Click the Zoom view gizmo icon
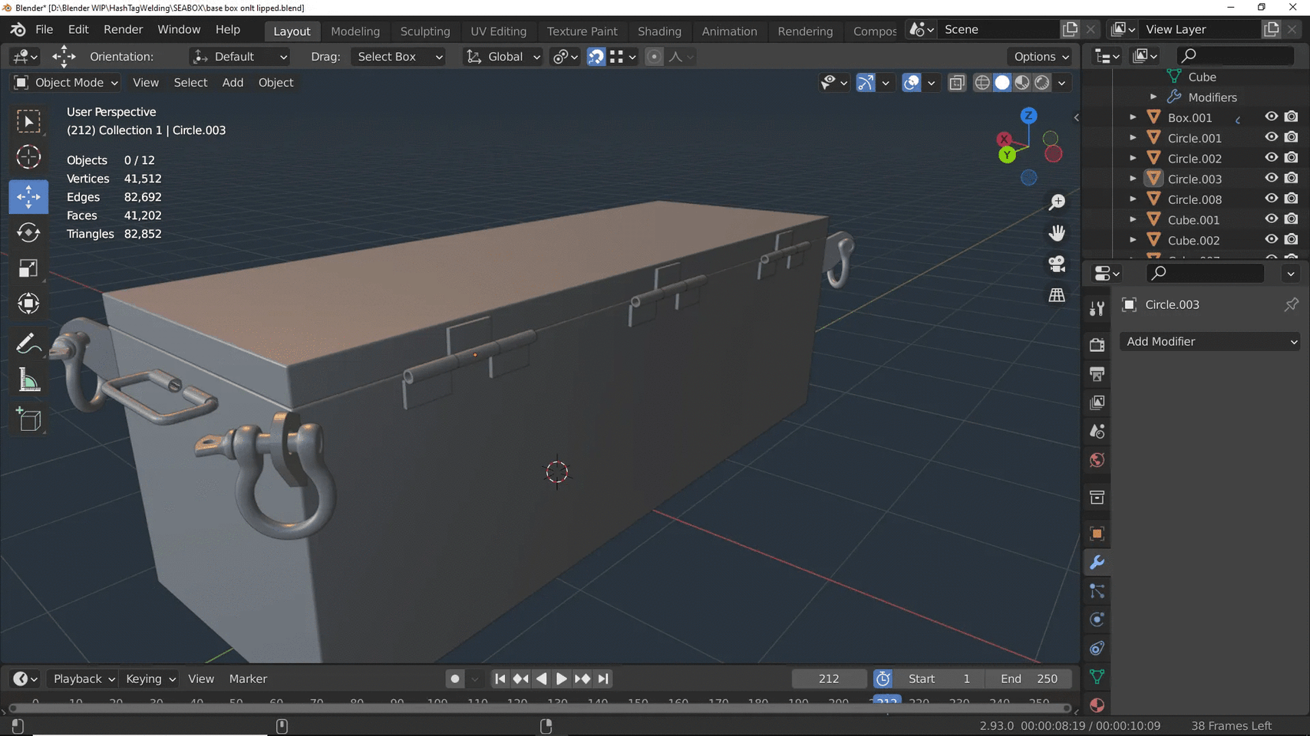 tap(1057, 202)
